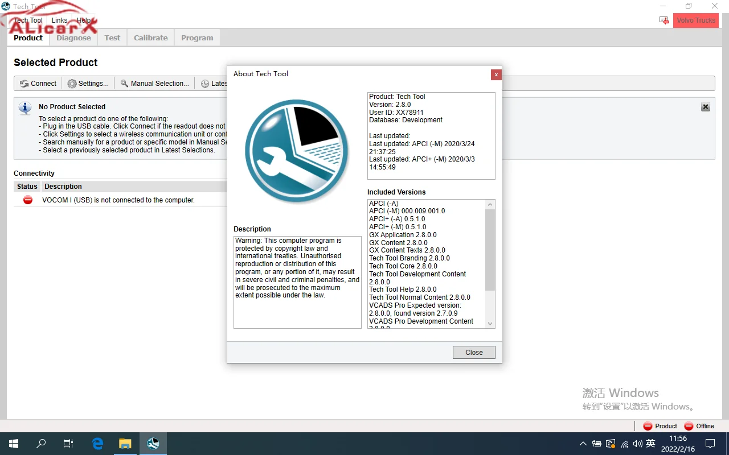The width and height of the screenshot is (729, 455).
Task: Click the Tech Tool taskbar icon
Action: pos(153,444)
